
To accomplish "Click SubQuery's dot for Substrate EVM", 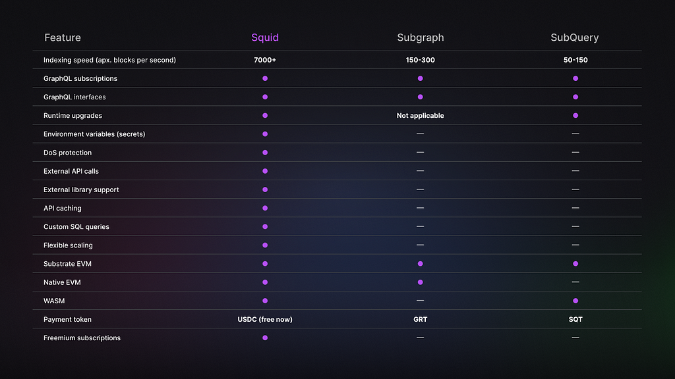I will pyautogui.click(x=575, y=264).
